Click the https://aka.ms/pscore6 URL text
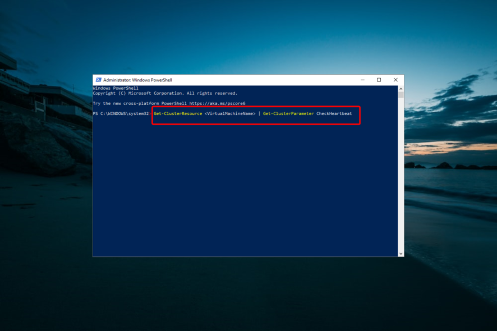The height and width of the screenshot is (331, 497). (x=217, y=103)
